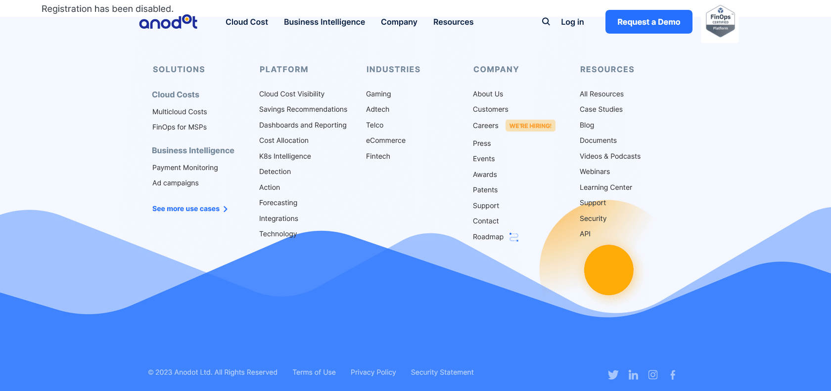Open Support under Resources column
The image size is (831, 391).
pyautogui.click(x=593, y=203)
